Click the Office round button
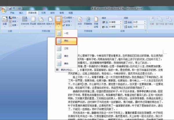This screenshot has width=174, height=120. (4, 10)
